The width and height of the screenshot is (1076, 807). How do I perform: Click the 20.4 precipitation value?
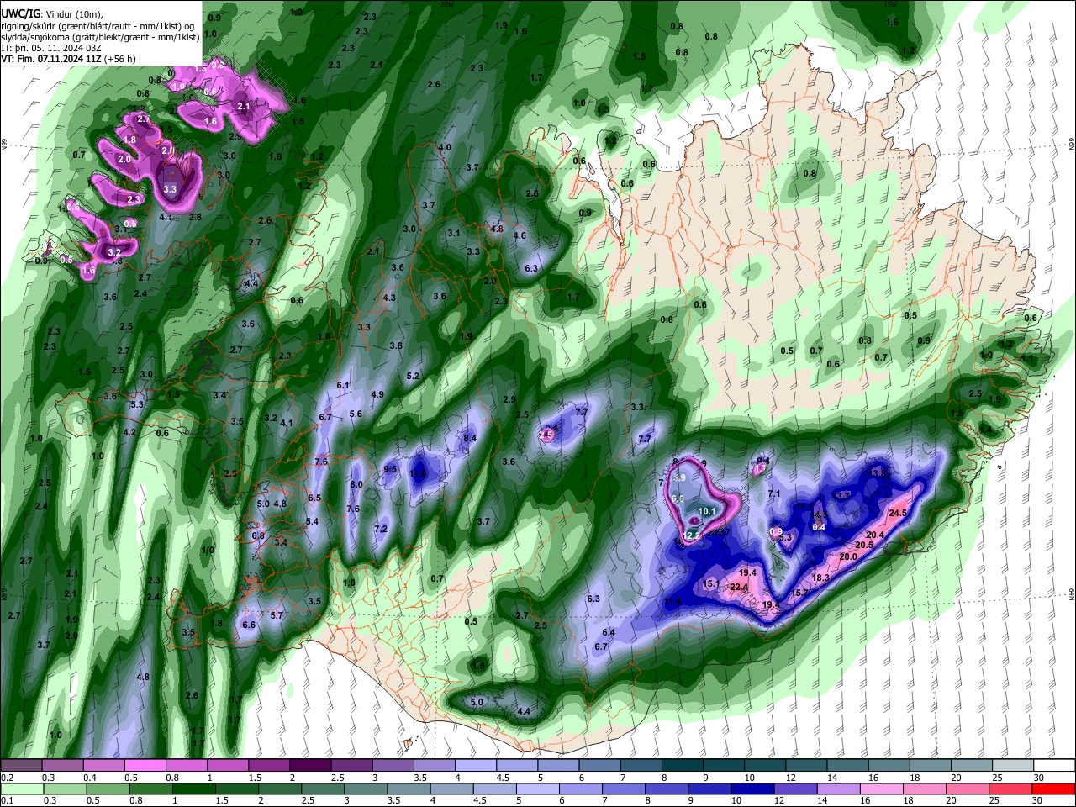(x=875, y=535)
